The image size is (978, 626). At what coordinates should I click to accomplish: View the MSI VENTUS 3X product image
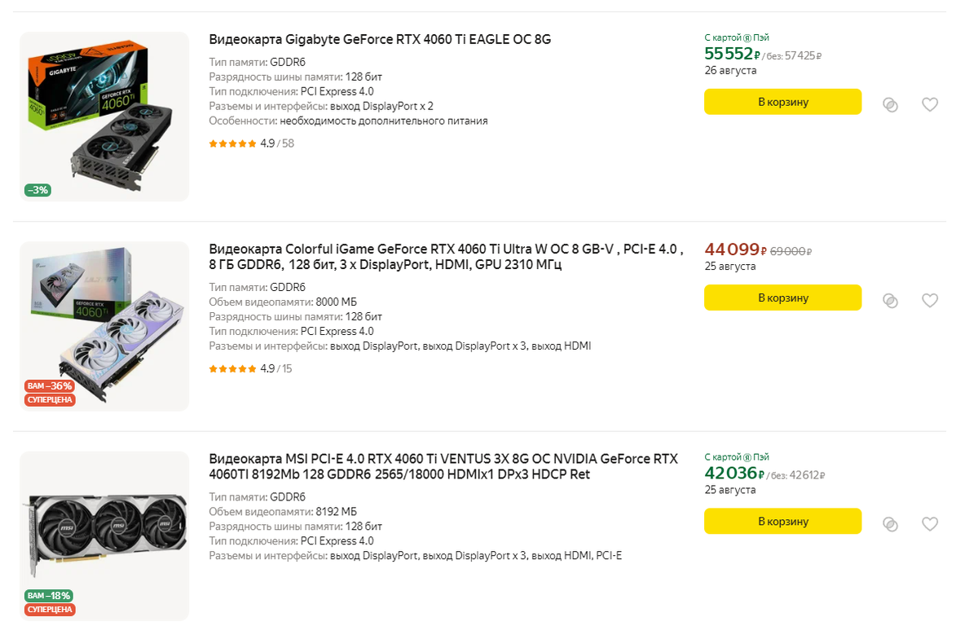[x=104, y=536]
